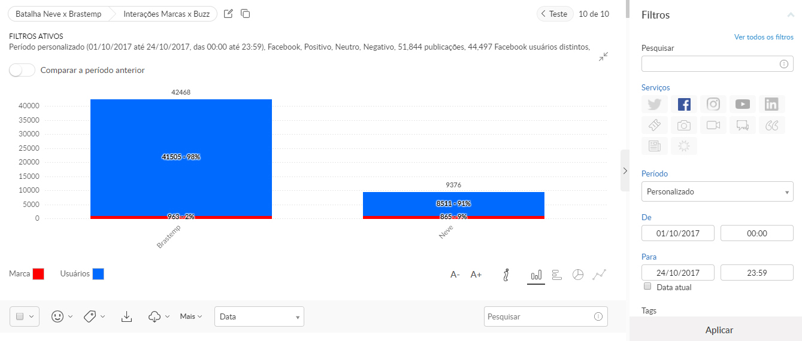Check the Data atual checkbox

(x=647, y=287)
